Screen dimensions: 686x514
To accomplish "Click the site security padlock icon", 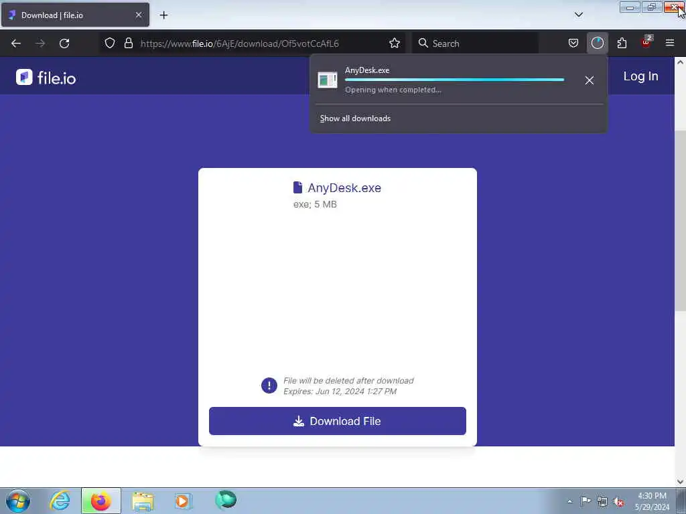I will pos(129,44).
